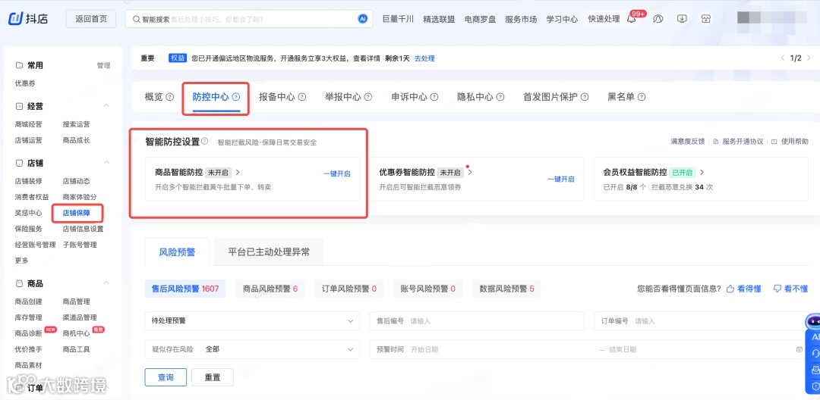Viewport: 820px width, 400px height.
Task: Expand 会员权益智能防控 details arrow
Action: (x=702, y=172)
